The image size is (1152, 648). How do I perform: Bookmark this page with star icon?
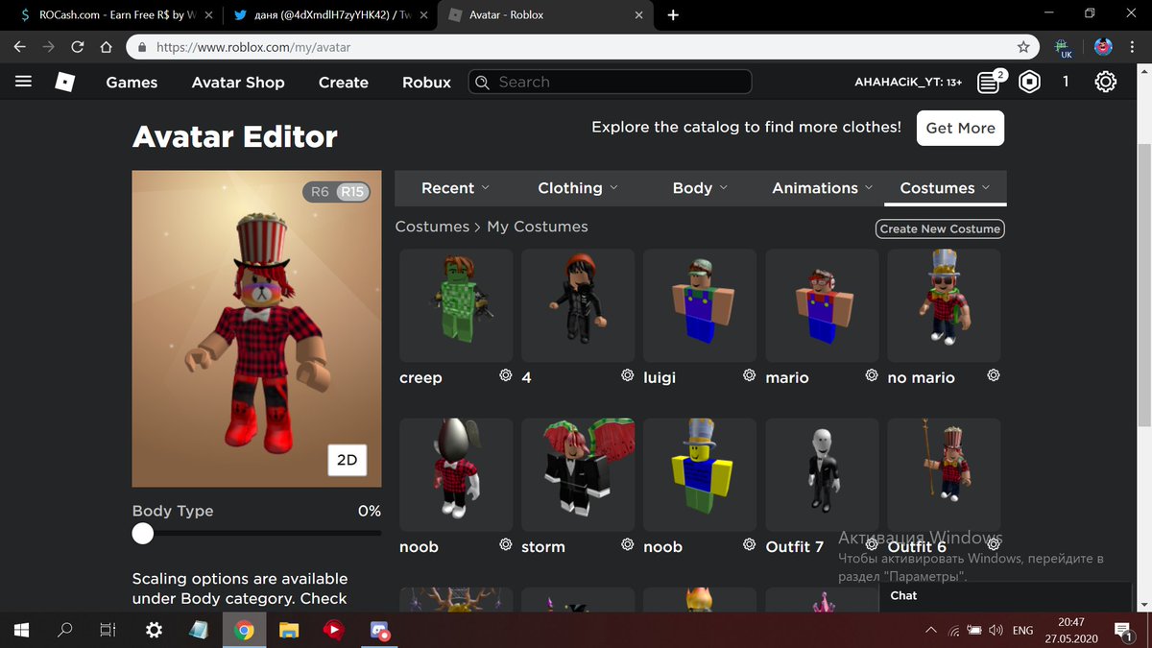(1023, 46)
